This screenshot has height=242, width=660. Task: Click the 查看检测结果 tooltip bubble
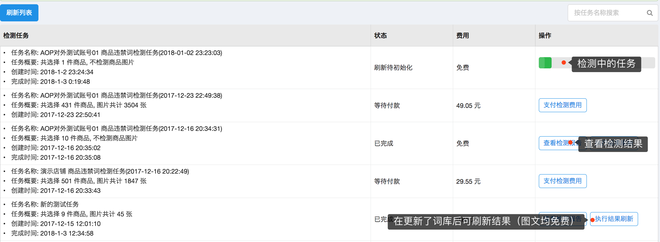613,144
